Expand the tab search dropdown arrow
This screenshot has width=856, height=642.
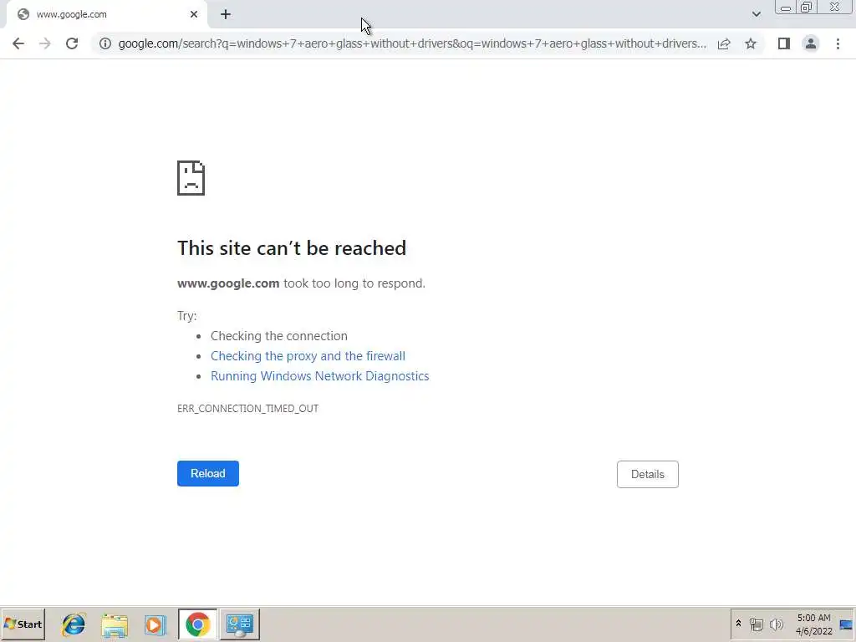tap(756, 15)
